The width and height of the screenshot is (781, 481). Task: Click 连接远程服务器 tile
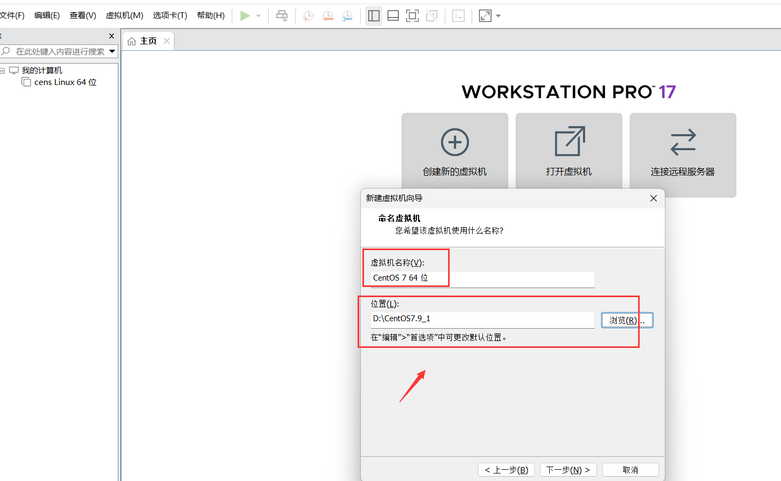pos(683,155)
